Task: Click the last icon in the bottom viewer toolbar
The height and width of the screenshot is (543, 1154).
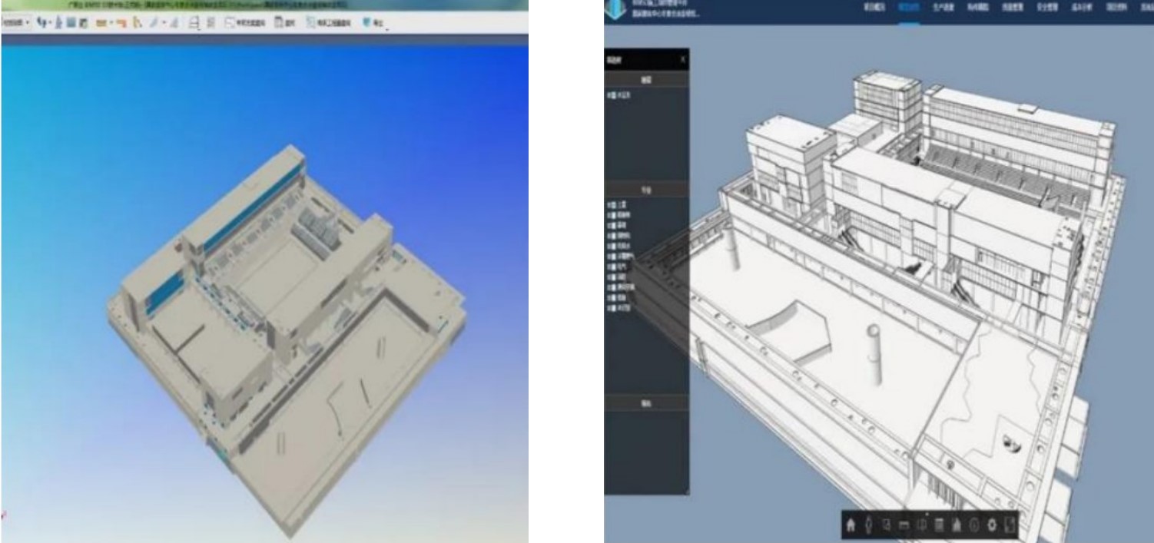Action: [1009, 525]
